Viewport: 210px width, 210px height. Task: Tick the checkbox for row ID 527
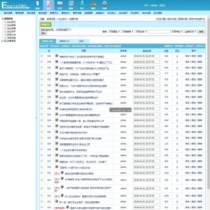click(x=42, y=103)
